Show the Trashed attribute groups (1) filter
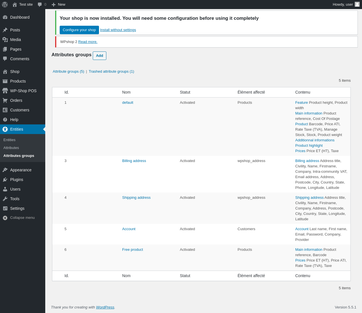Viewport: 362px width, 313px height. tap(111, 72)
